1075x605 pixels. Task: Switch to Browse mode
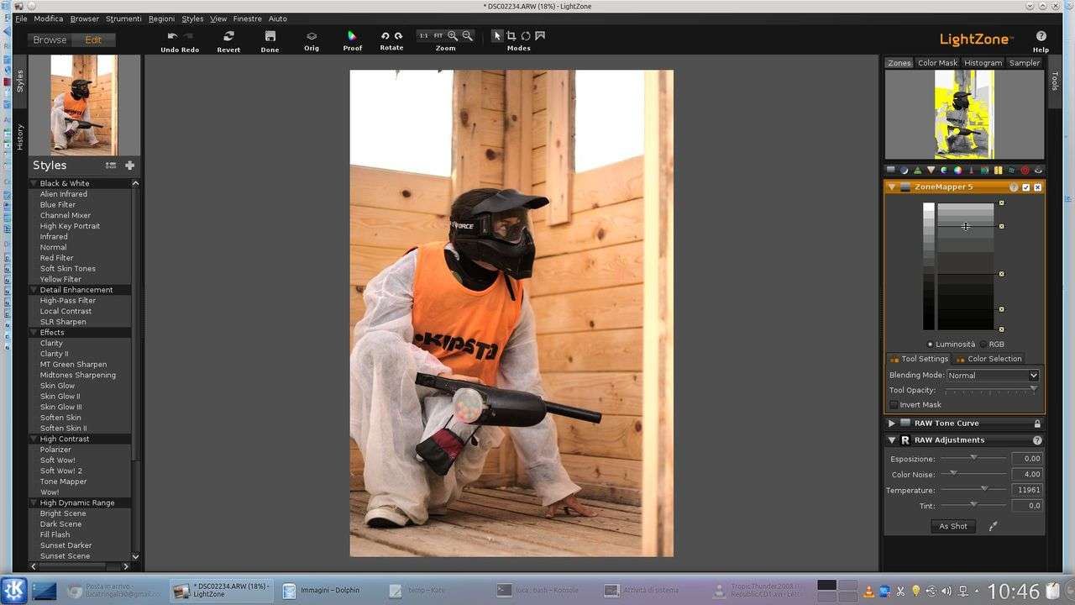click(50, 39)
